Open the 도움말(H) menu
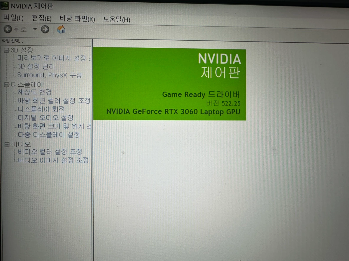Screen dimensions: 349x261 click(116, 20)
